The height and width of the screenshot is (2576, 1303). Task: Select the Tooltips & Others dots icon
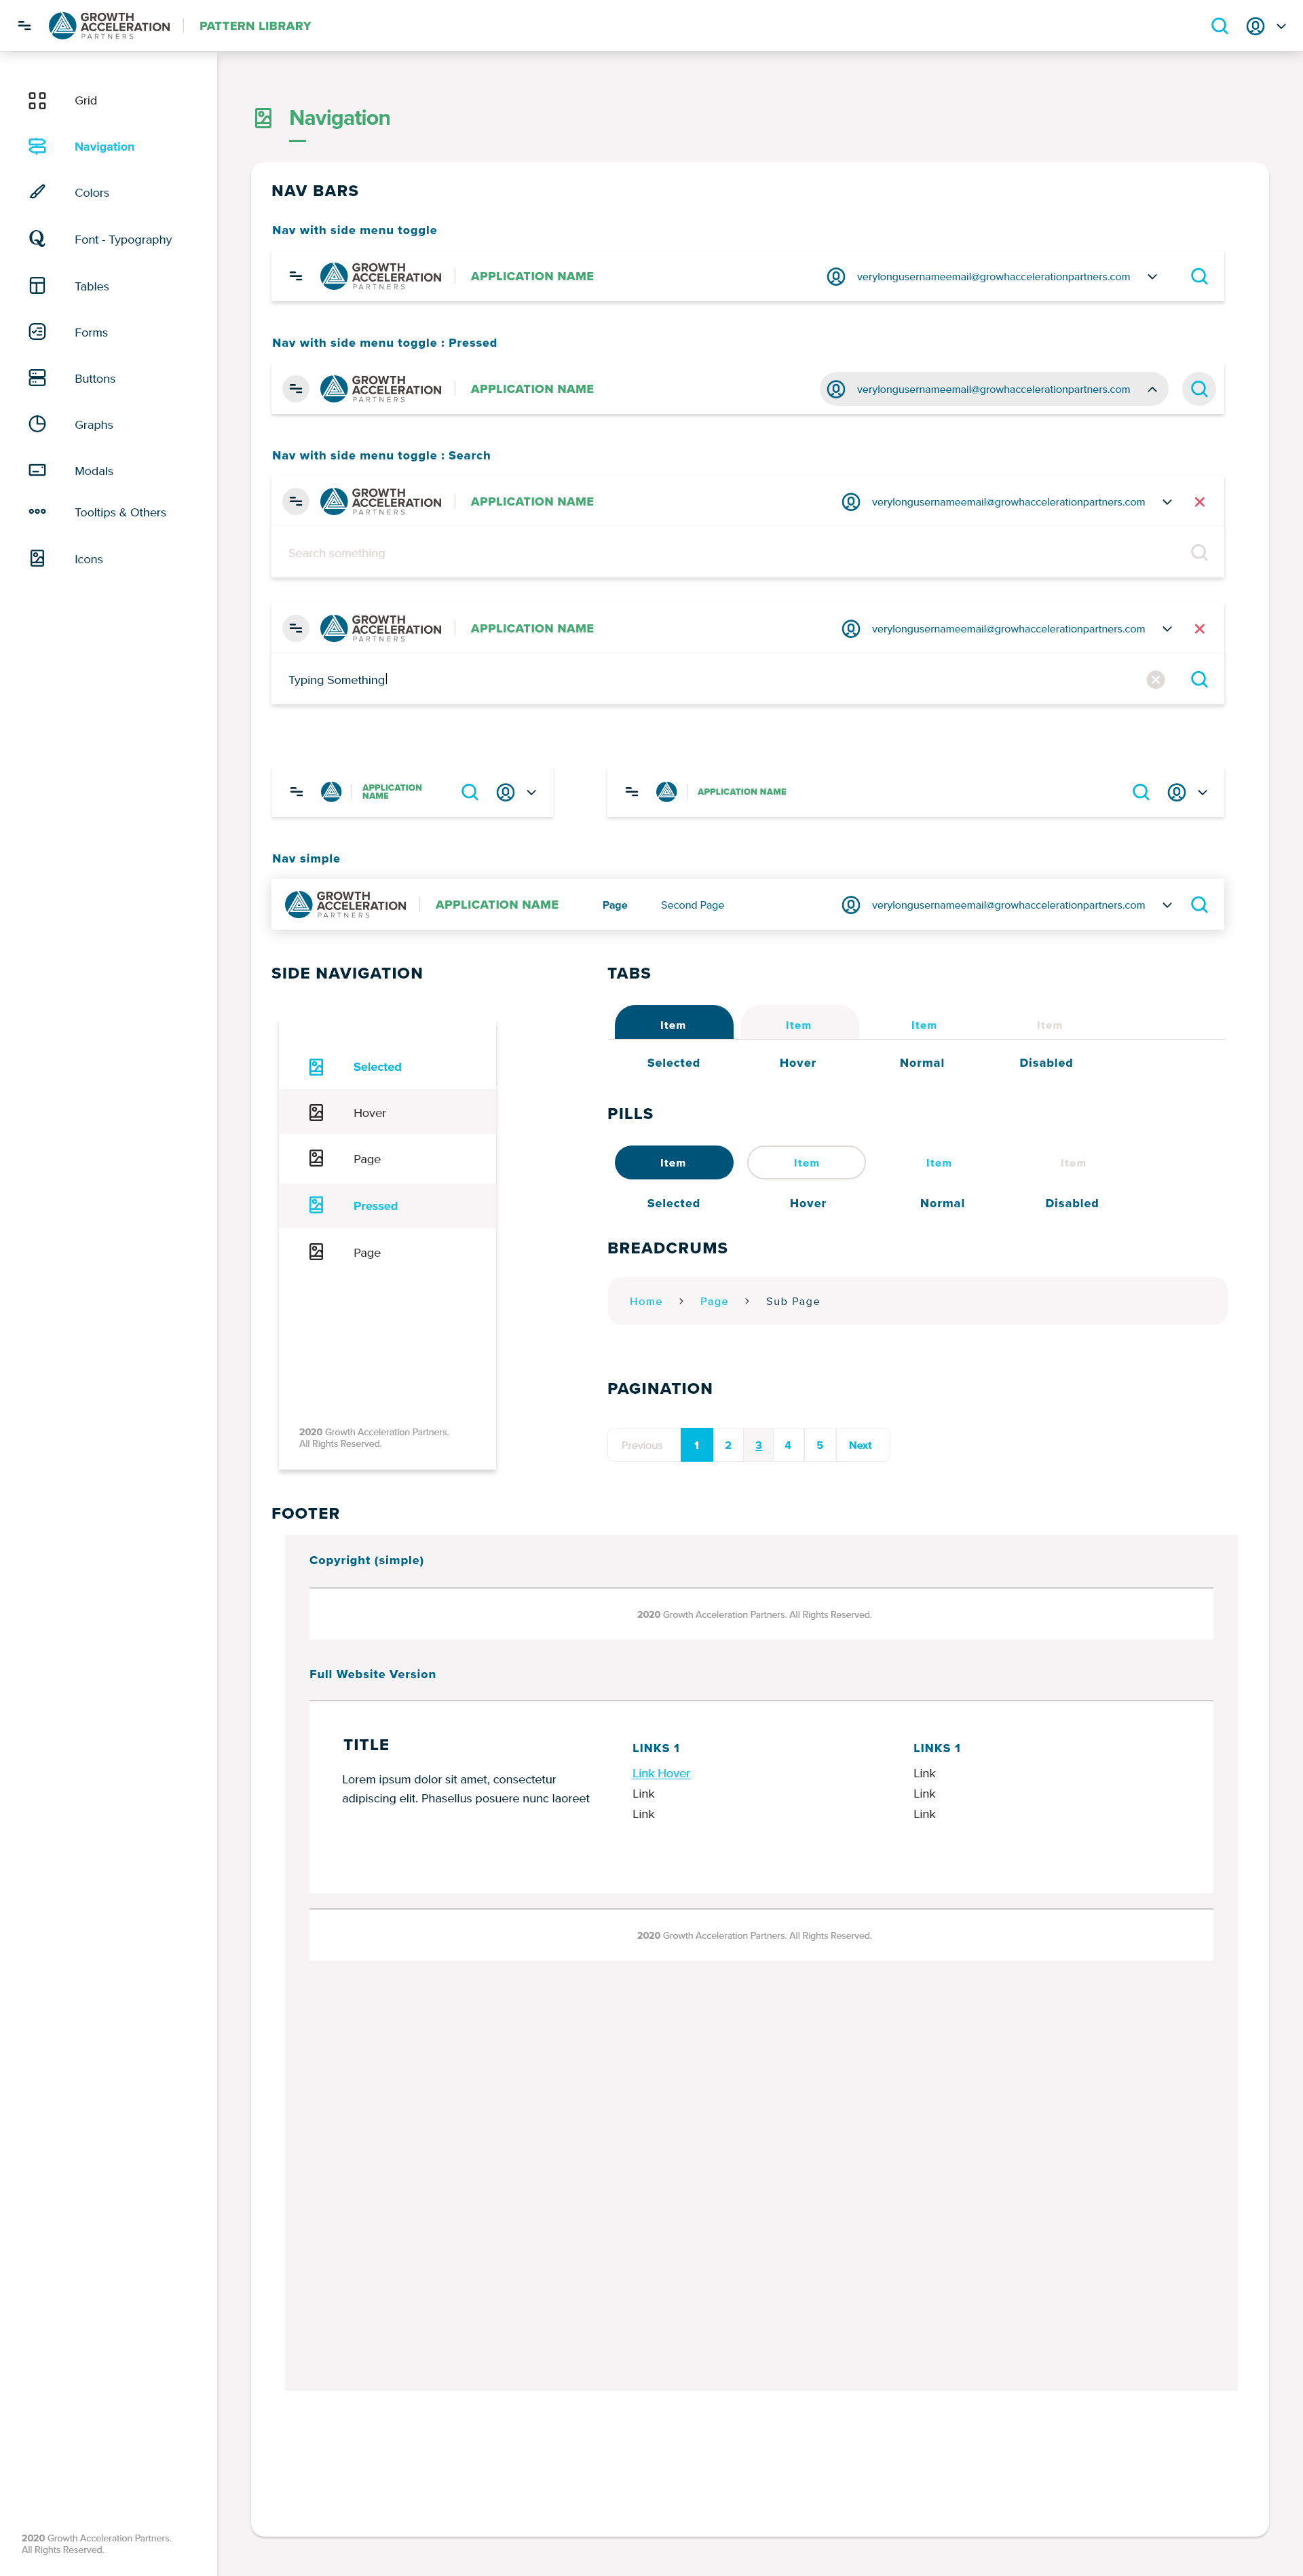coord(37,512)
